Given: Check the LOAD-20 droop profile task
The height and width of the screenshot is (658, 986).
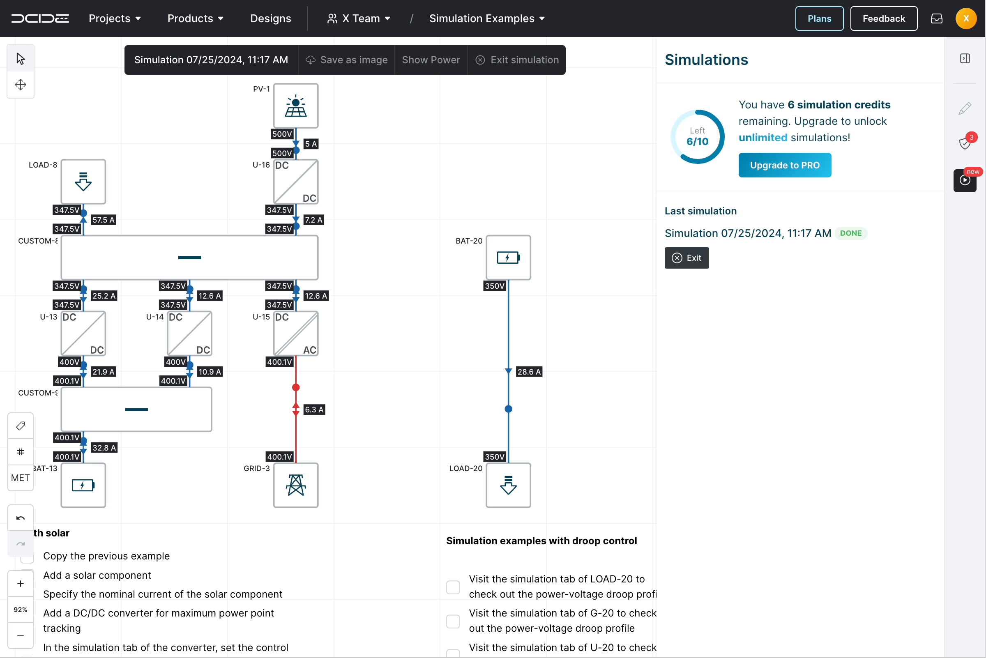Looking at the screenshot, I should click(453, 587).
